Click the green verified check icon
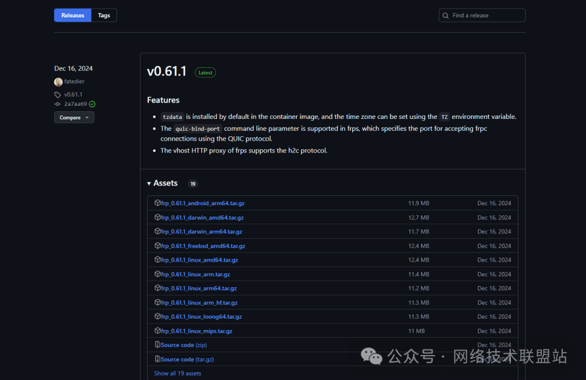 (92, 104)
